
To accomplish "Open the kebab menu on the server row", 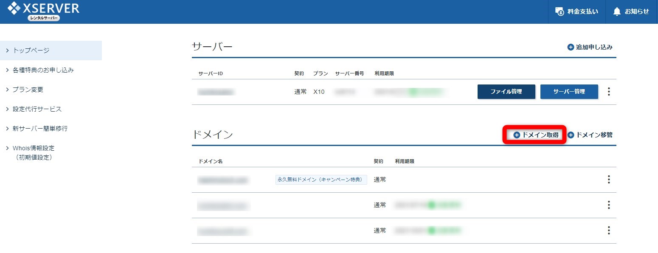I will pyautogui.click(x=609, y=91).
